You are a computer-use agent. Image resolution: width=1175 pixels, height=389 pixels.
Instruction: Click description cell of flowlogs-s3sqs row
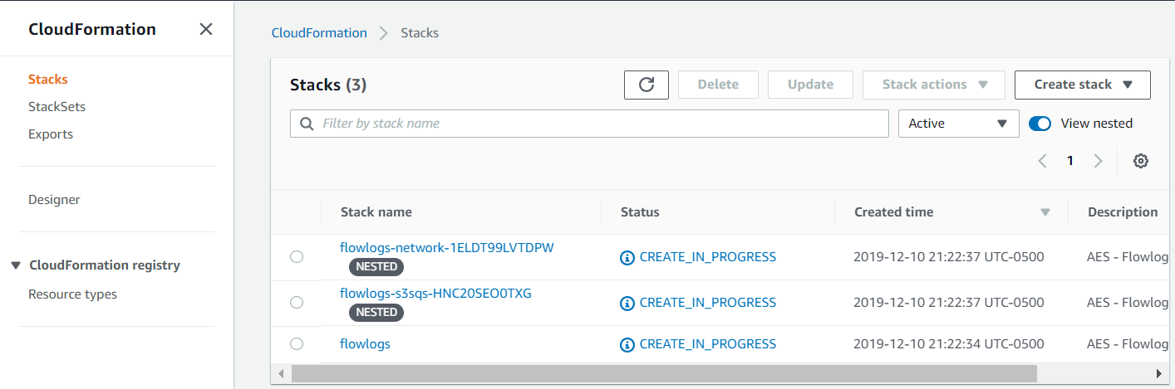1127,303
